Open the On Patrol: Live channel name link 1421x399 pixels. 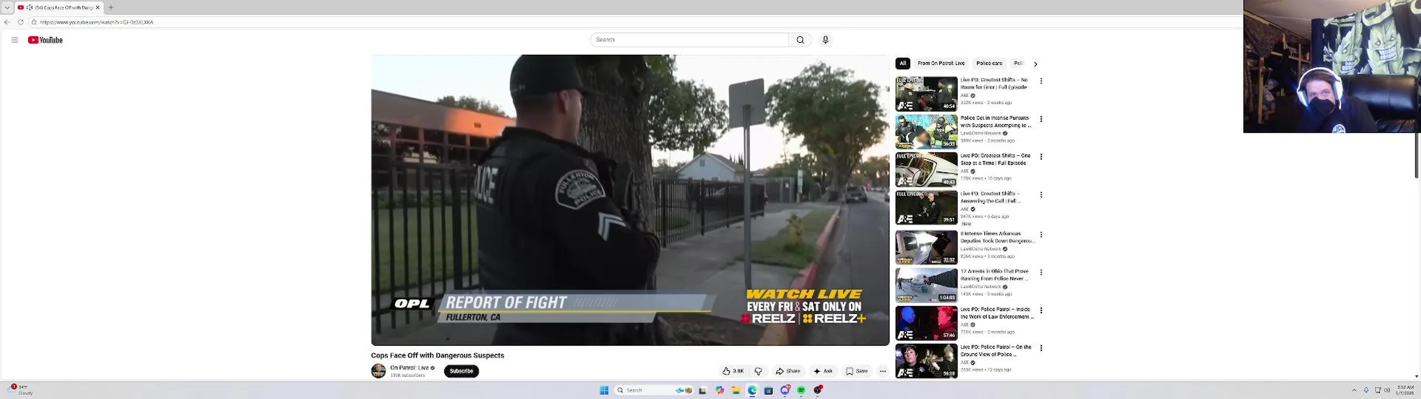pos(410,368)
